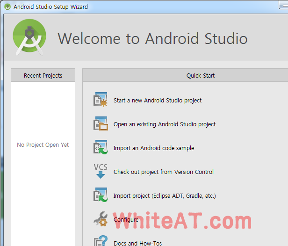Click the Android Studio title bar icon
This screenshot has height=246, width=288.
tap(7, 7)
